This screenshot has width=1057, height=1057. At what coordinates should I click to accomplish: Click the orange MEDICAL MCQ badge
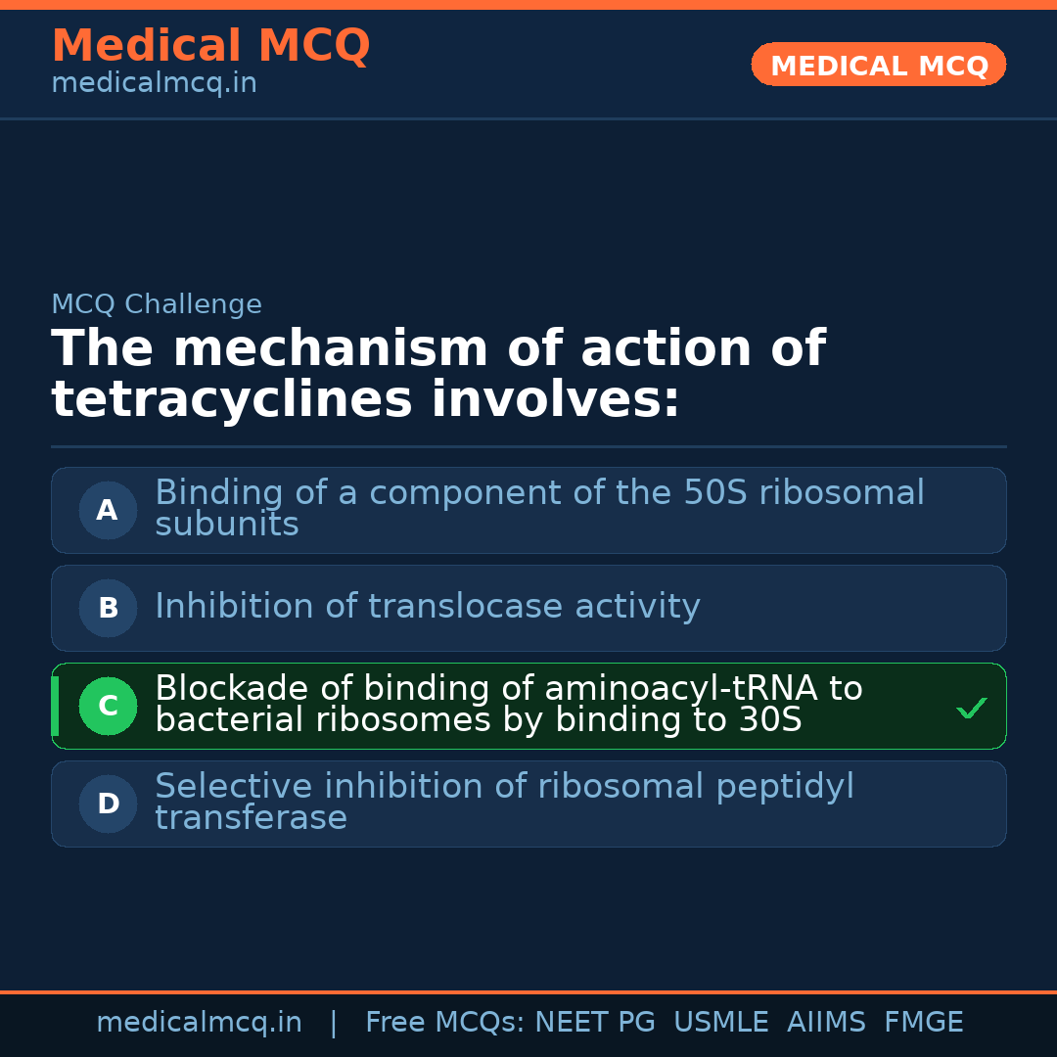(878, 66)
